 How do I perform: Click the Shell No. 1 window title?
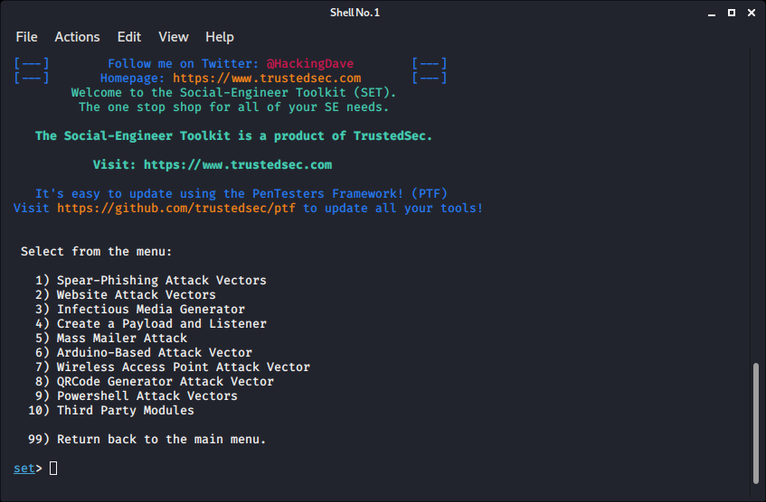tap(355, 13)
